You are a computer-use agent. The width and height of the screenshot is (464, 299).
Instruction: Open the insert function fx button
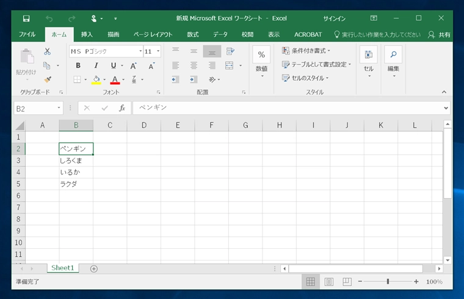point(122,108)
